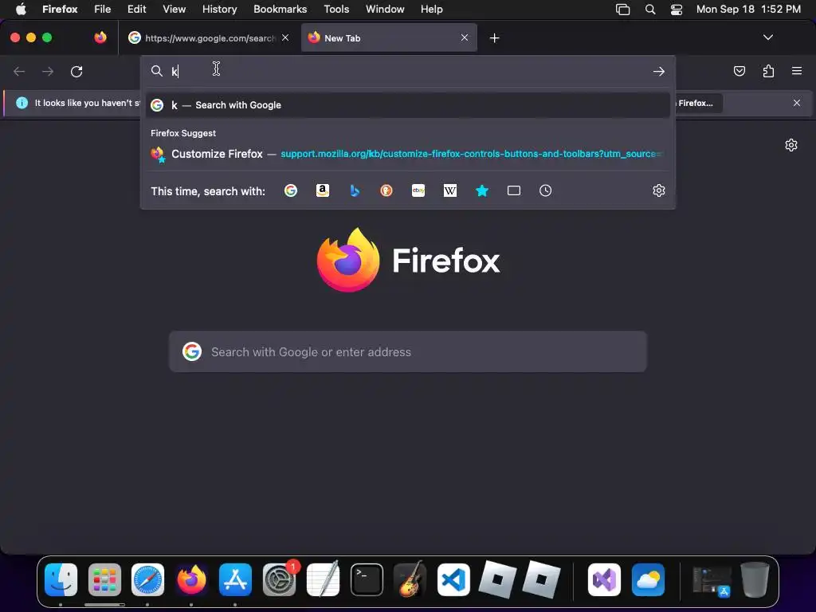Launch Safari from the Dock

[147, 580]
